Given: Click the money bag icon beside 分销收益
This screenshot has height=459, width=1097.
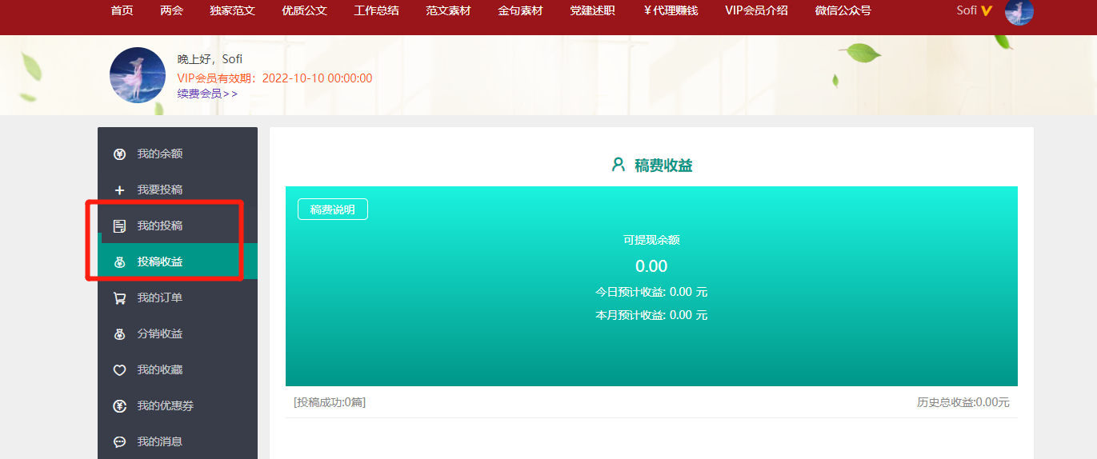Looking at the screenshot, I should pos(120,334).
